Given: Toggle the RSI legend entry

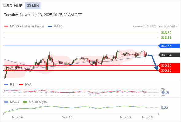Looking at the screenshot, I should tap(10, 85).
